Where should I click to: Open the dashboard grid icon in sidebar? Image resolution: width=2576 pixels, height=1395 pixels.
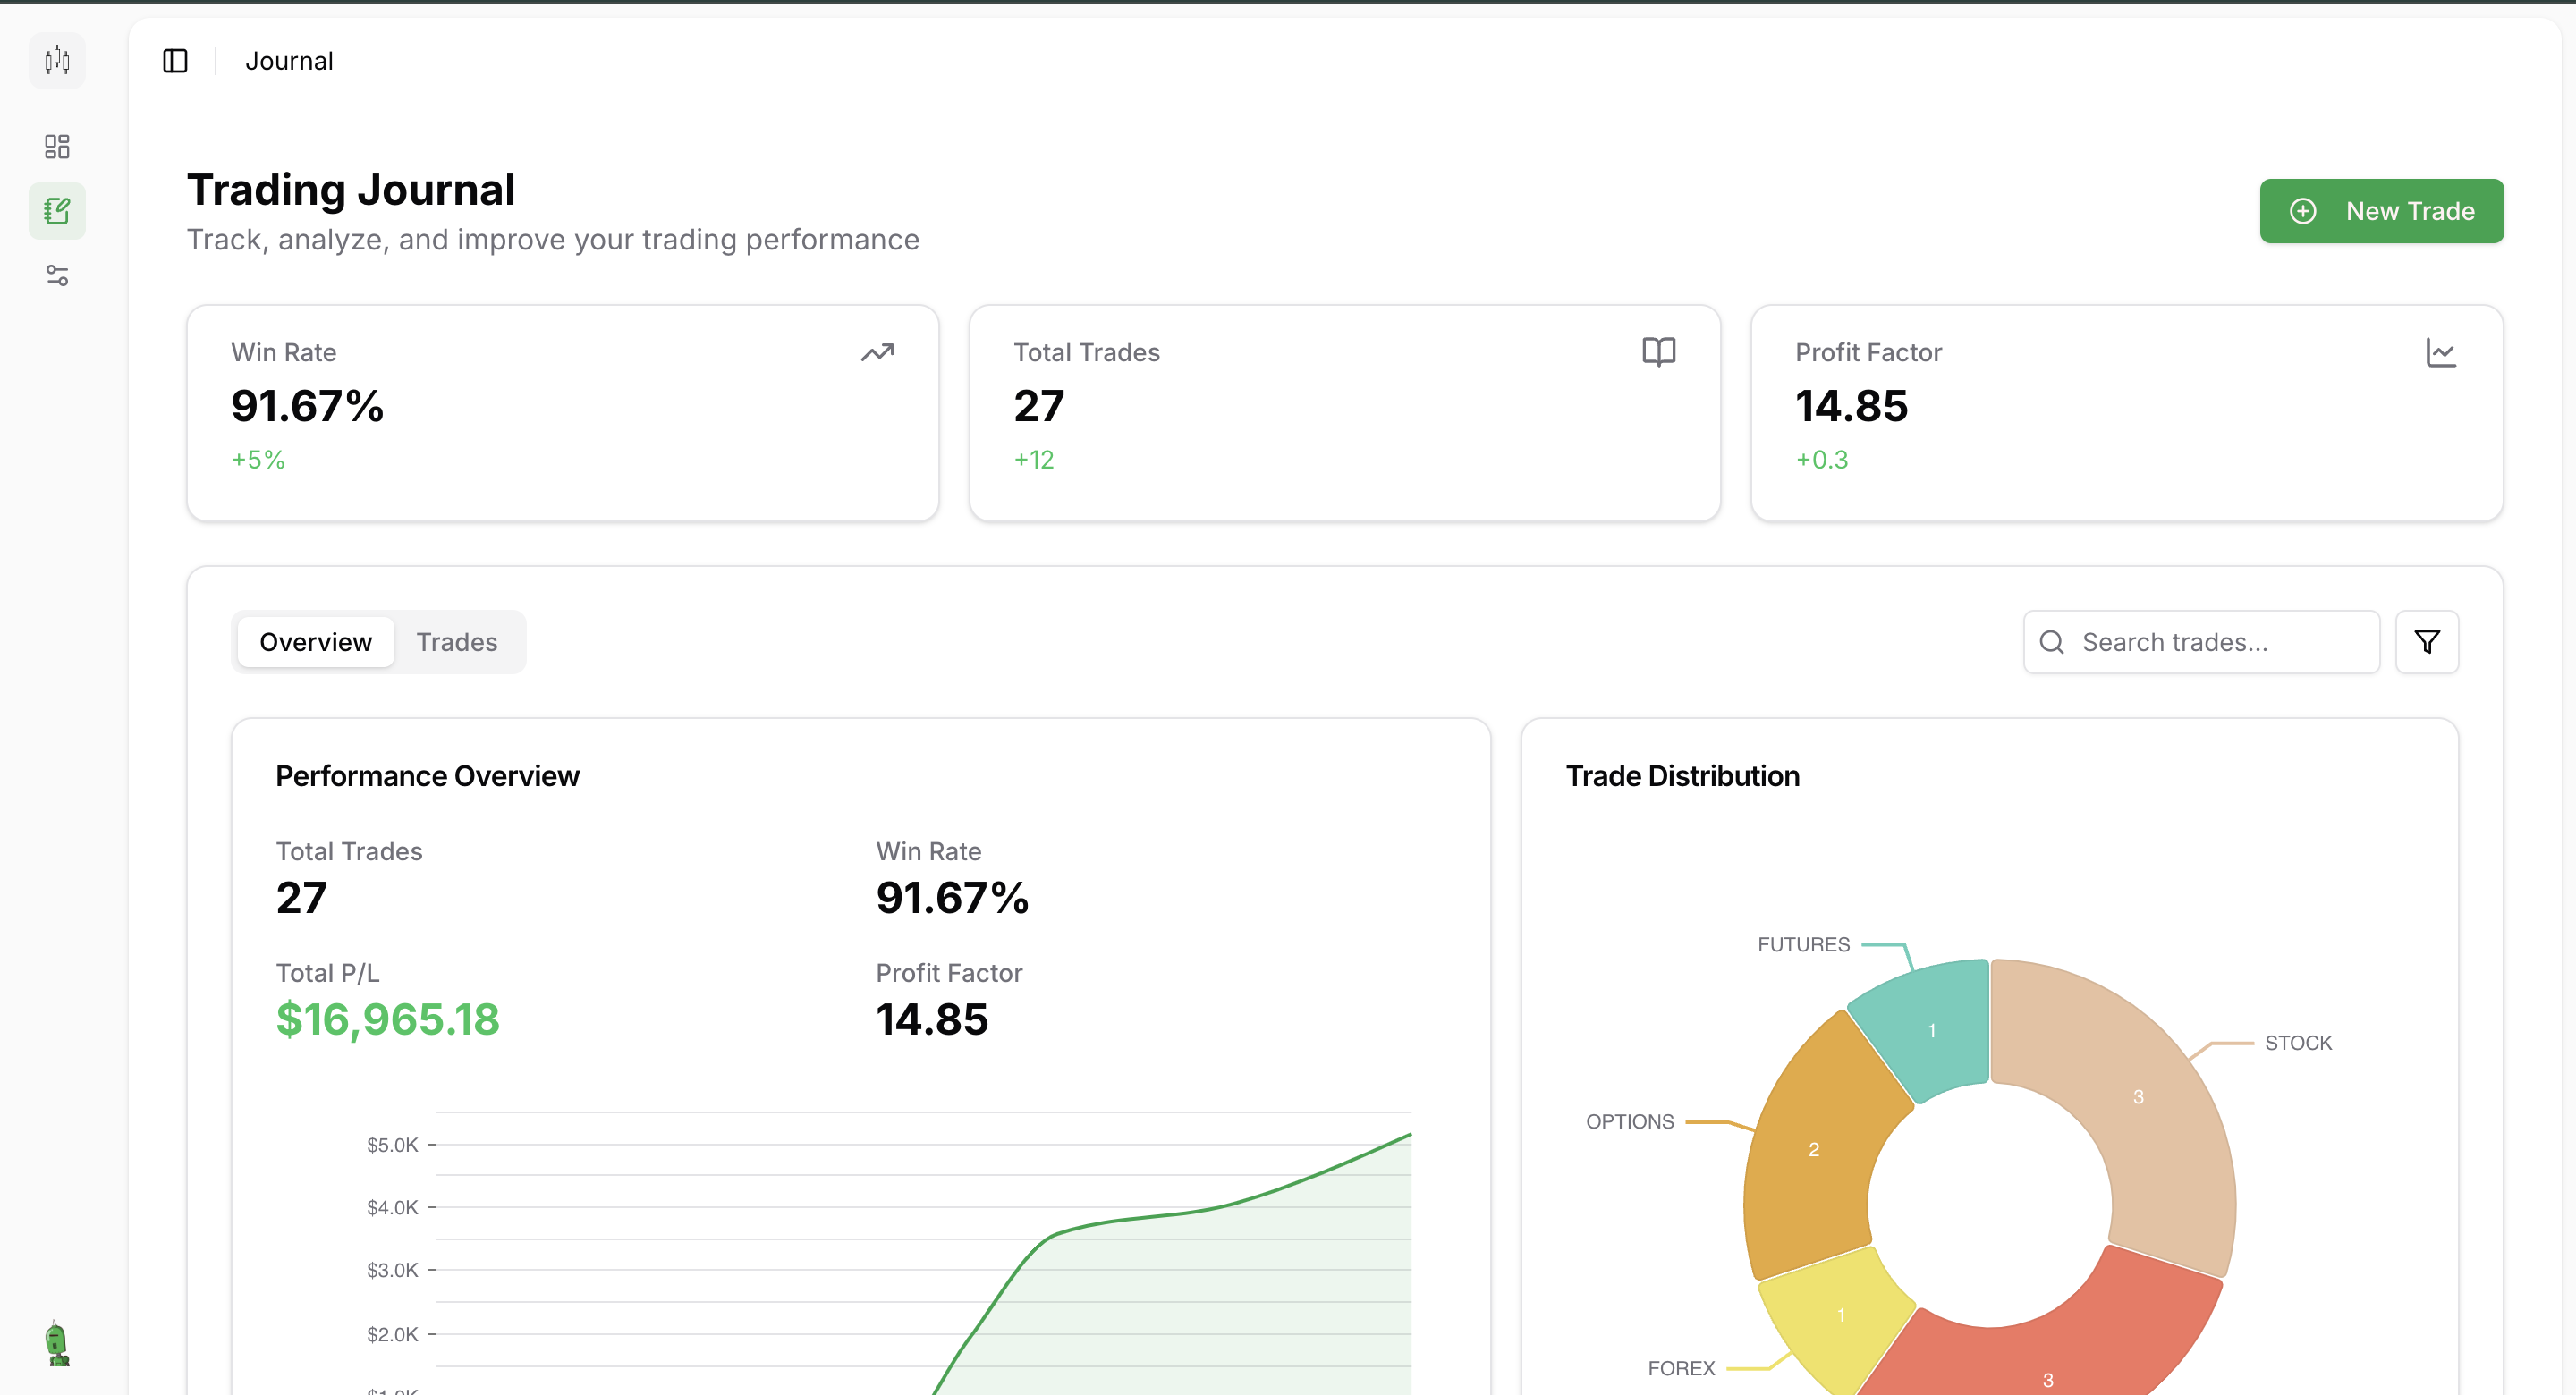click(57, 147)
